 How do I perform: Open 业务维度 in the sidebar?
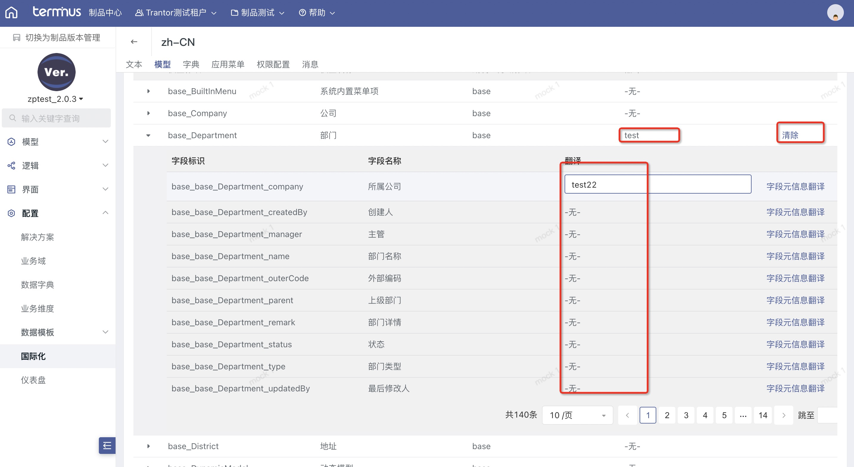[x=38, y=309]
